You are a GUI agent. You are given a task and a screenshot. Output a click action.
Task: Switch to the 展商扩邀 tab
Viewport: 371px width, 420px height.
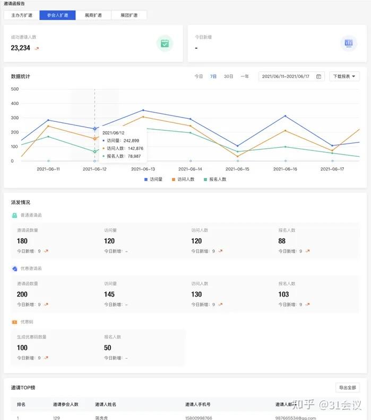tap(93, 15)
